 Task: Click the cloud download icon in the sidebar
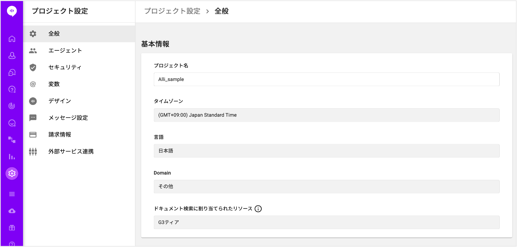coord(12,211)
